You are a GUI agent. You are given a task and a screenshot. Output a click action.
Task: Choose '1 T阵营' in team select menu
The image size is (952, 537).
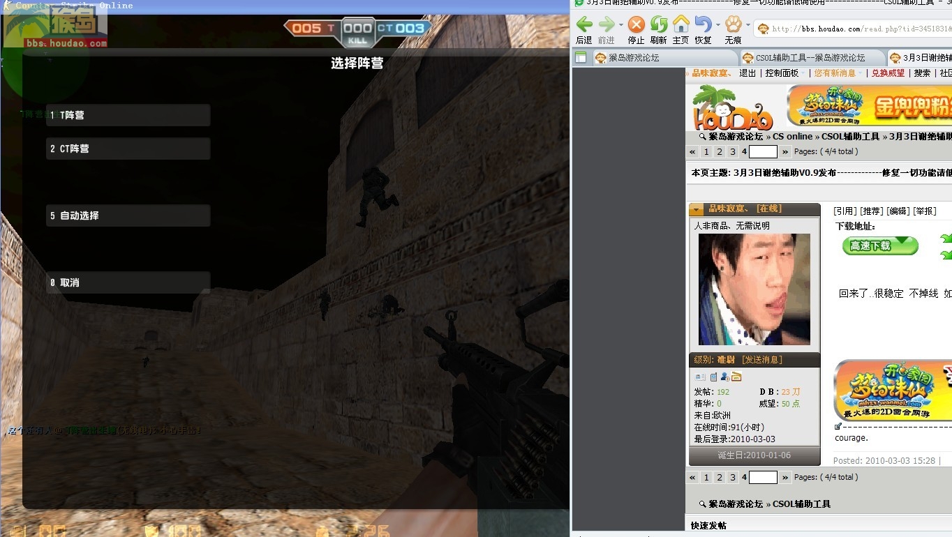(128, 115)
